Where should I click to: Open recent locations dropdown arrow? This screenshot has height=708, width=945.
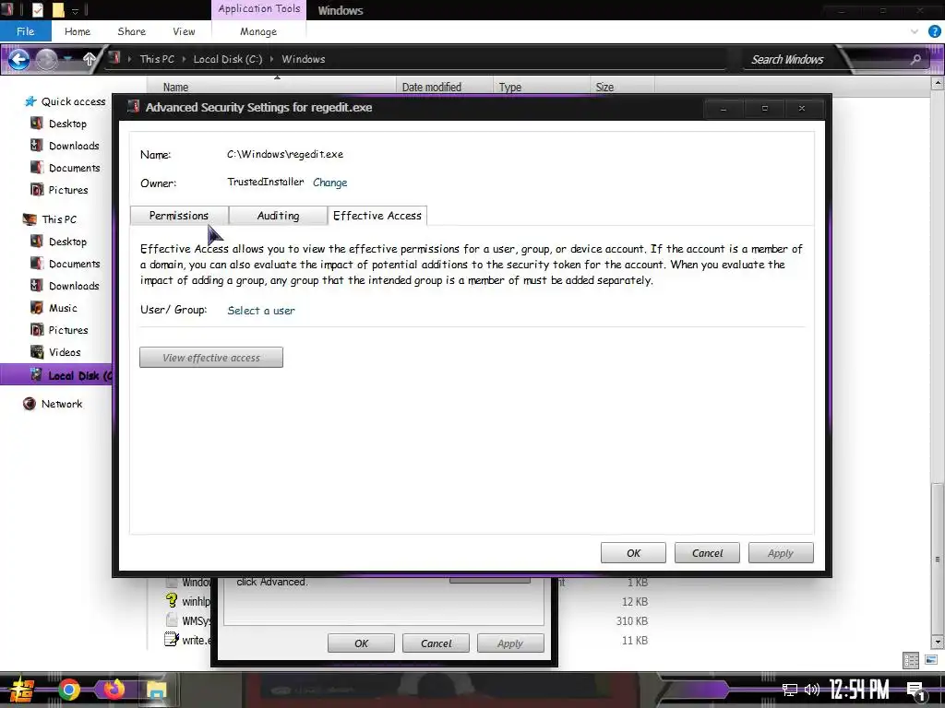pos(68,59)
